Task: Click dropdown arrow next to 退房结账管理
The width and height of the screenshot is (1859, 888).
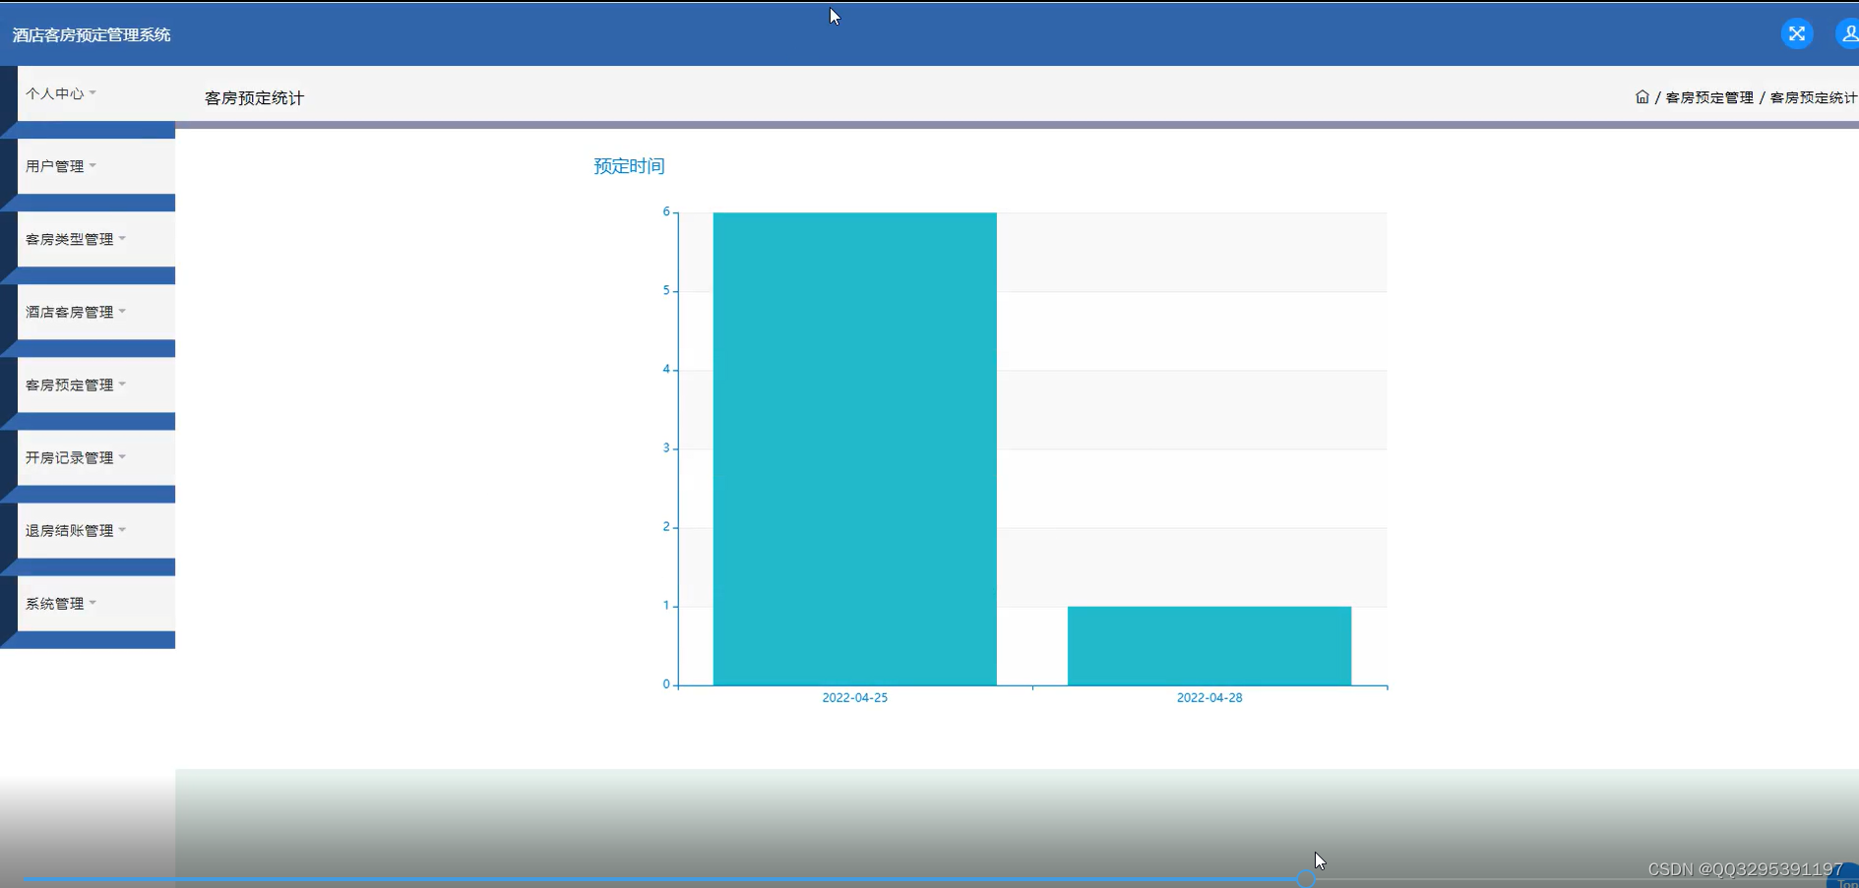Action: pyautogui.click(x=122, y=529)
